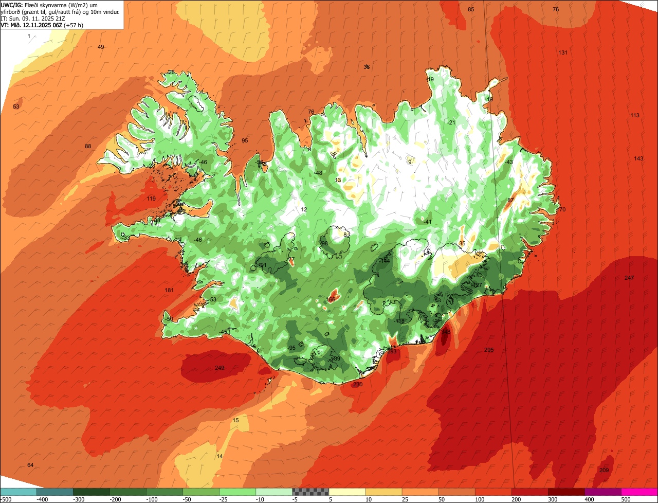This screenshot has width=658, height=503.
Task: Click the value '85' along the top edge
Action: [x=471, y=10]
